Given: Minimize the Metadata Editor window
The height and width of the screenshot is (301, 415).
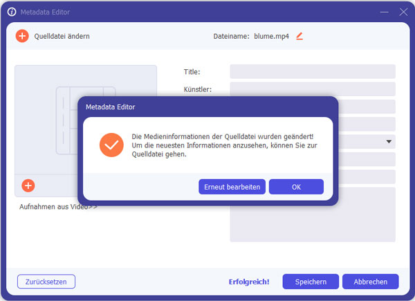Looking at the screenshot, I should [385, 12].
